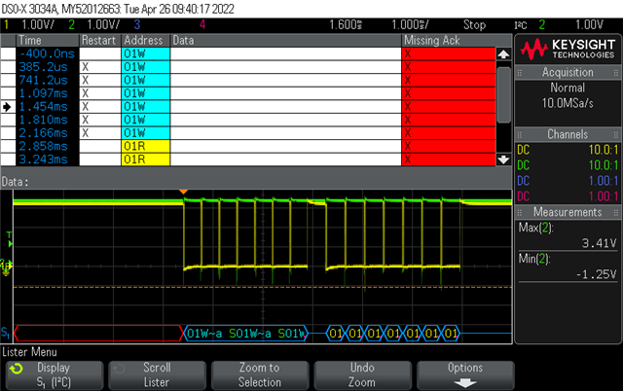Select the -400.0ns time row

[48, 54]
